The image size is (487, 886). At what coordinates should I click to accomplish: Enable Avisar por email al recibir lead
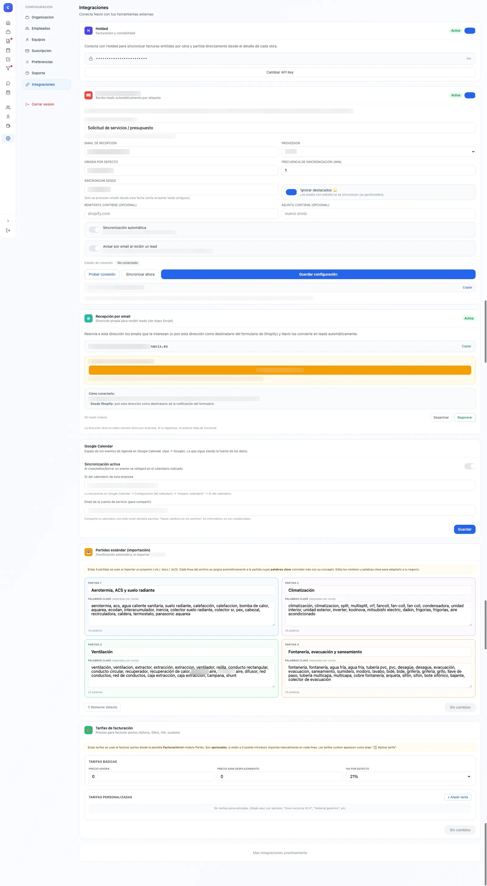(x=94, y=248)
